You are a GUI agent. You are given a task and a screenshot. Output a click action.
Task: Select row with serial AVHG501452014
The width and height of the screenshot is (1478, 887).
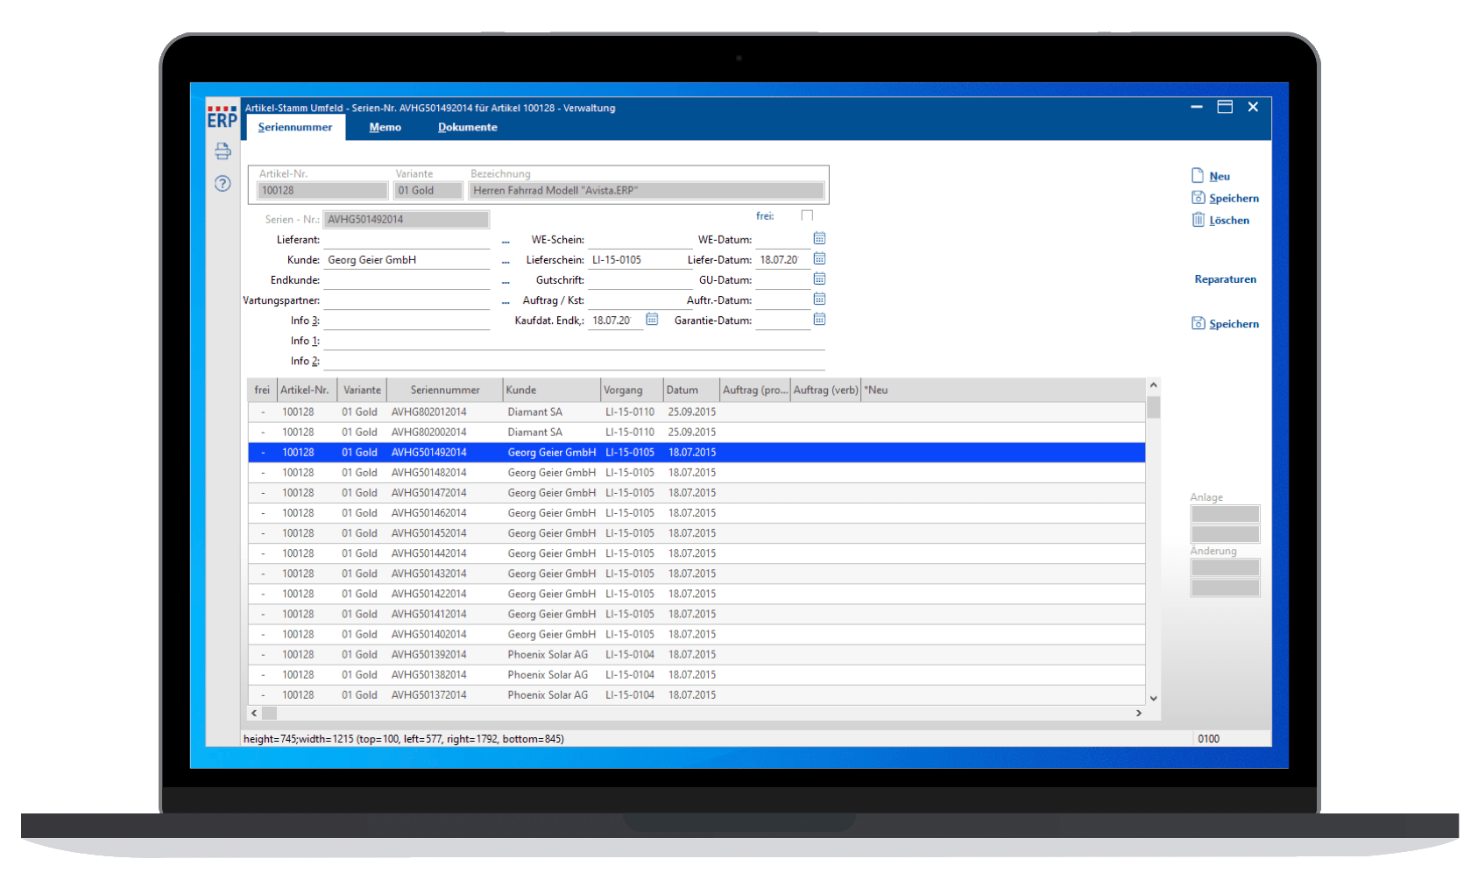pyautogui.click(x=697, y=532)
